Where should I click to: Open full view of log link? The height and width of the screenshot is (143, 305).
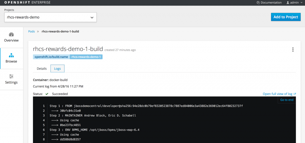tap(279, 94)
